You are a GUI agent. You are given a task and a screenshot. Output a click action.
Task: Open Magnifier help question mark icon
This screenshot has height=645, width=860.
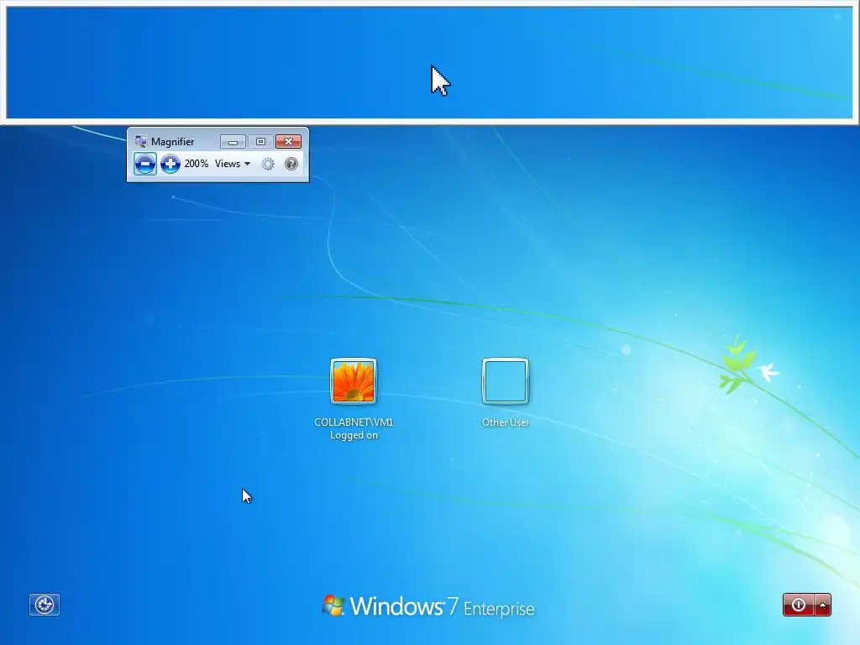291,164
